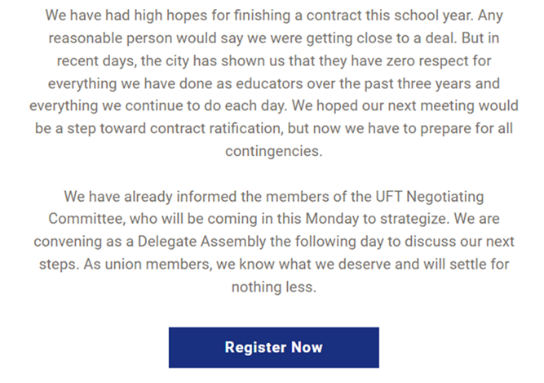Viewport: 544px width, 383px height.
Task: Click the opening words "We have had high hopes"
Action: pyautogui.click(x=122, y=16)
